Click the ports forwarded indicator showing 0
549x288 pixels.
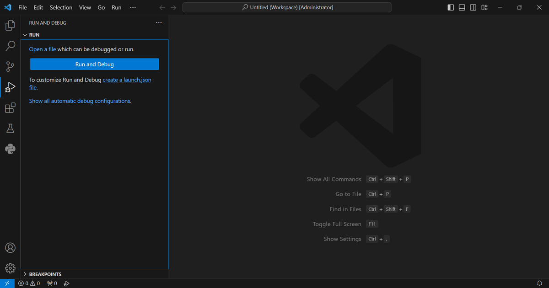52,283
